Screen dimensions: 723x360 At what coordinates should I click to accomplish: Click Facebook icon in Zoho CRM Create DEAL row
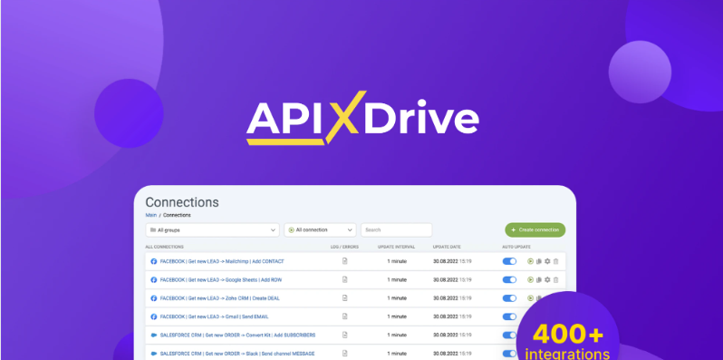154,298
